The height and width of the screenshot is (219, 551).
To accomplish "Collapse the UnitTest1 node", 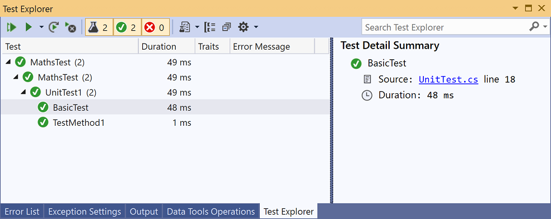I will (x=23, y=92).
